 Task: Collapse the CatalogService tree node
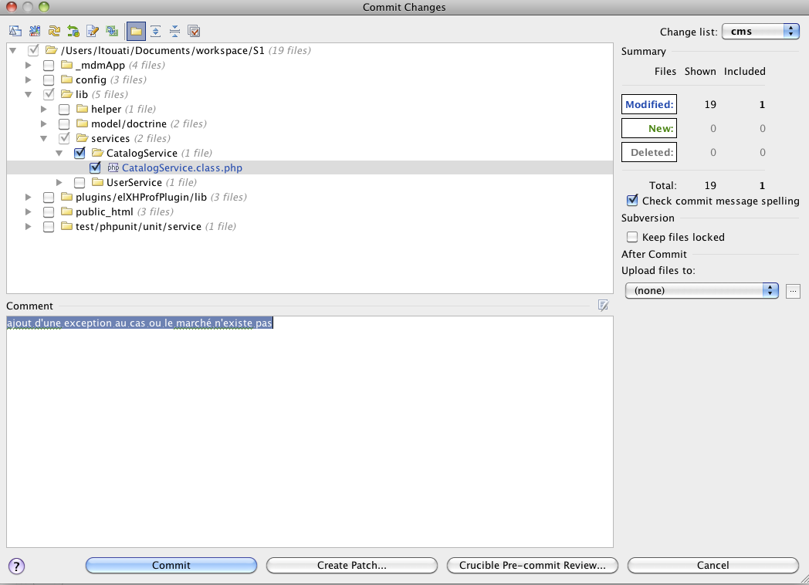click(59, 154)
